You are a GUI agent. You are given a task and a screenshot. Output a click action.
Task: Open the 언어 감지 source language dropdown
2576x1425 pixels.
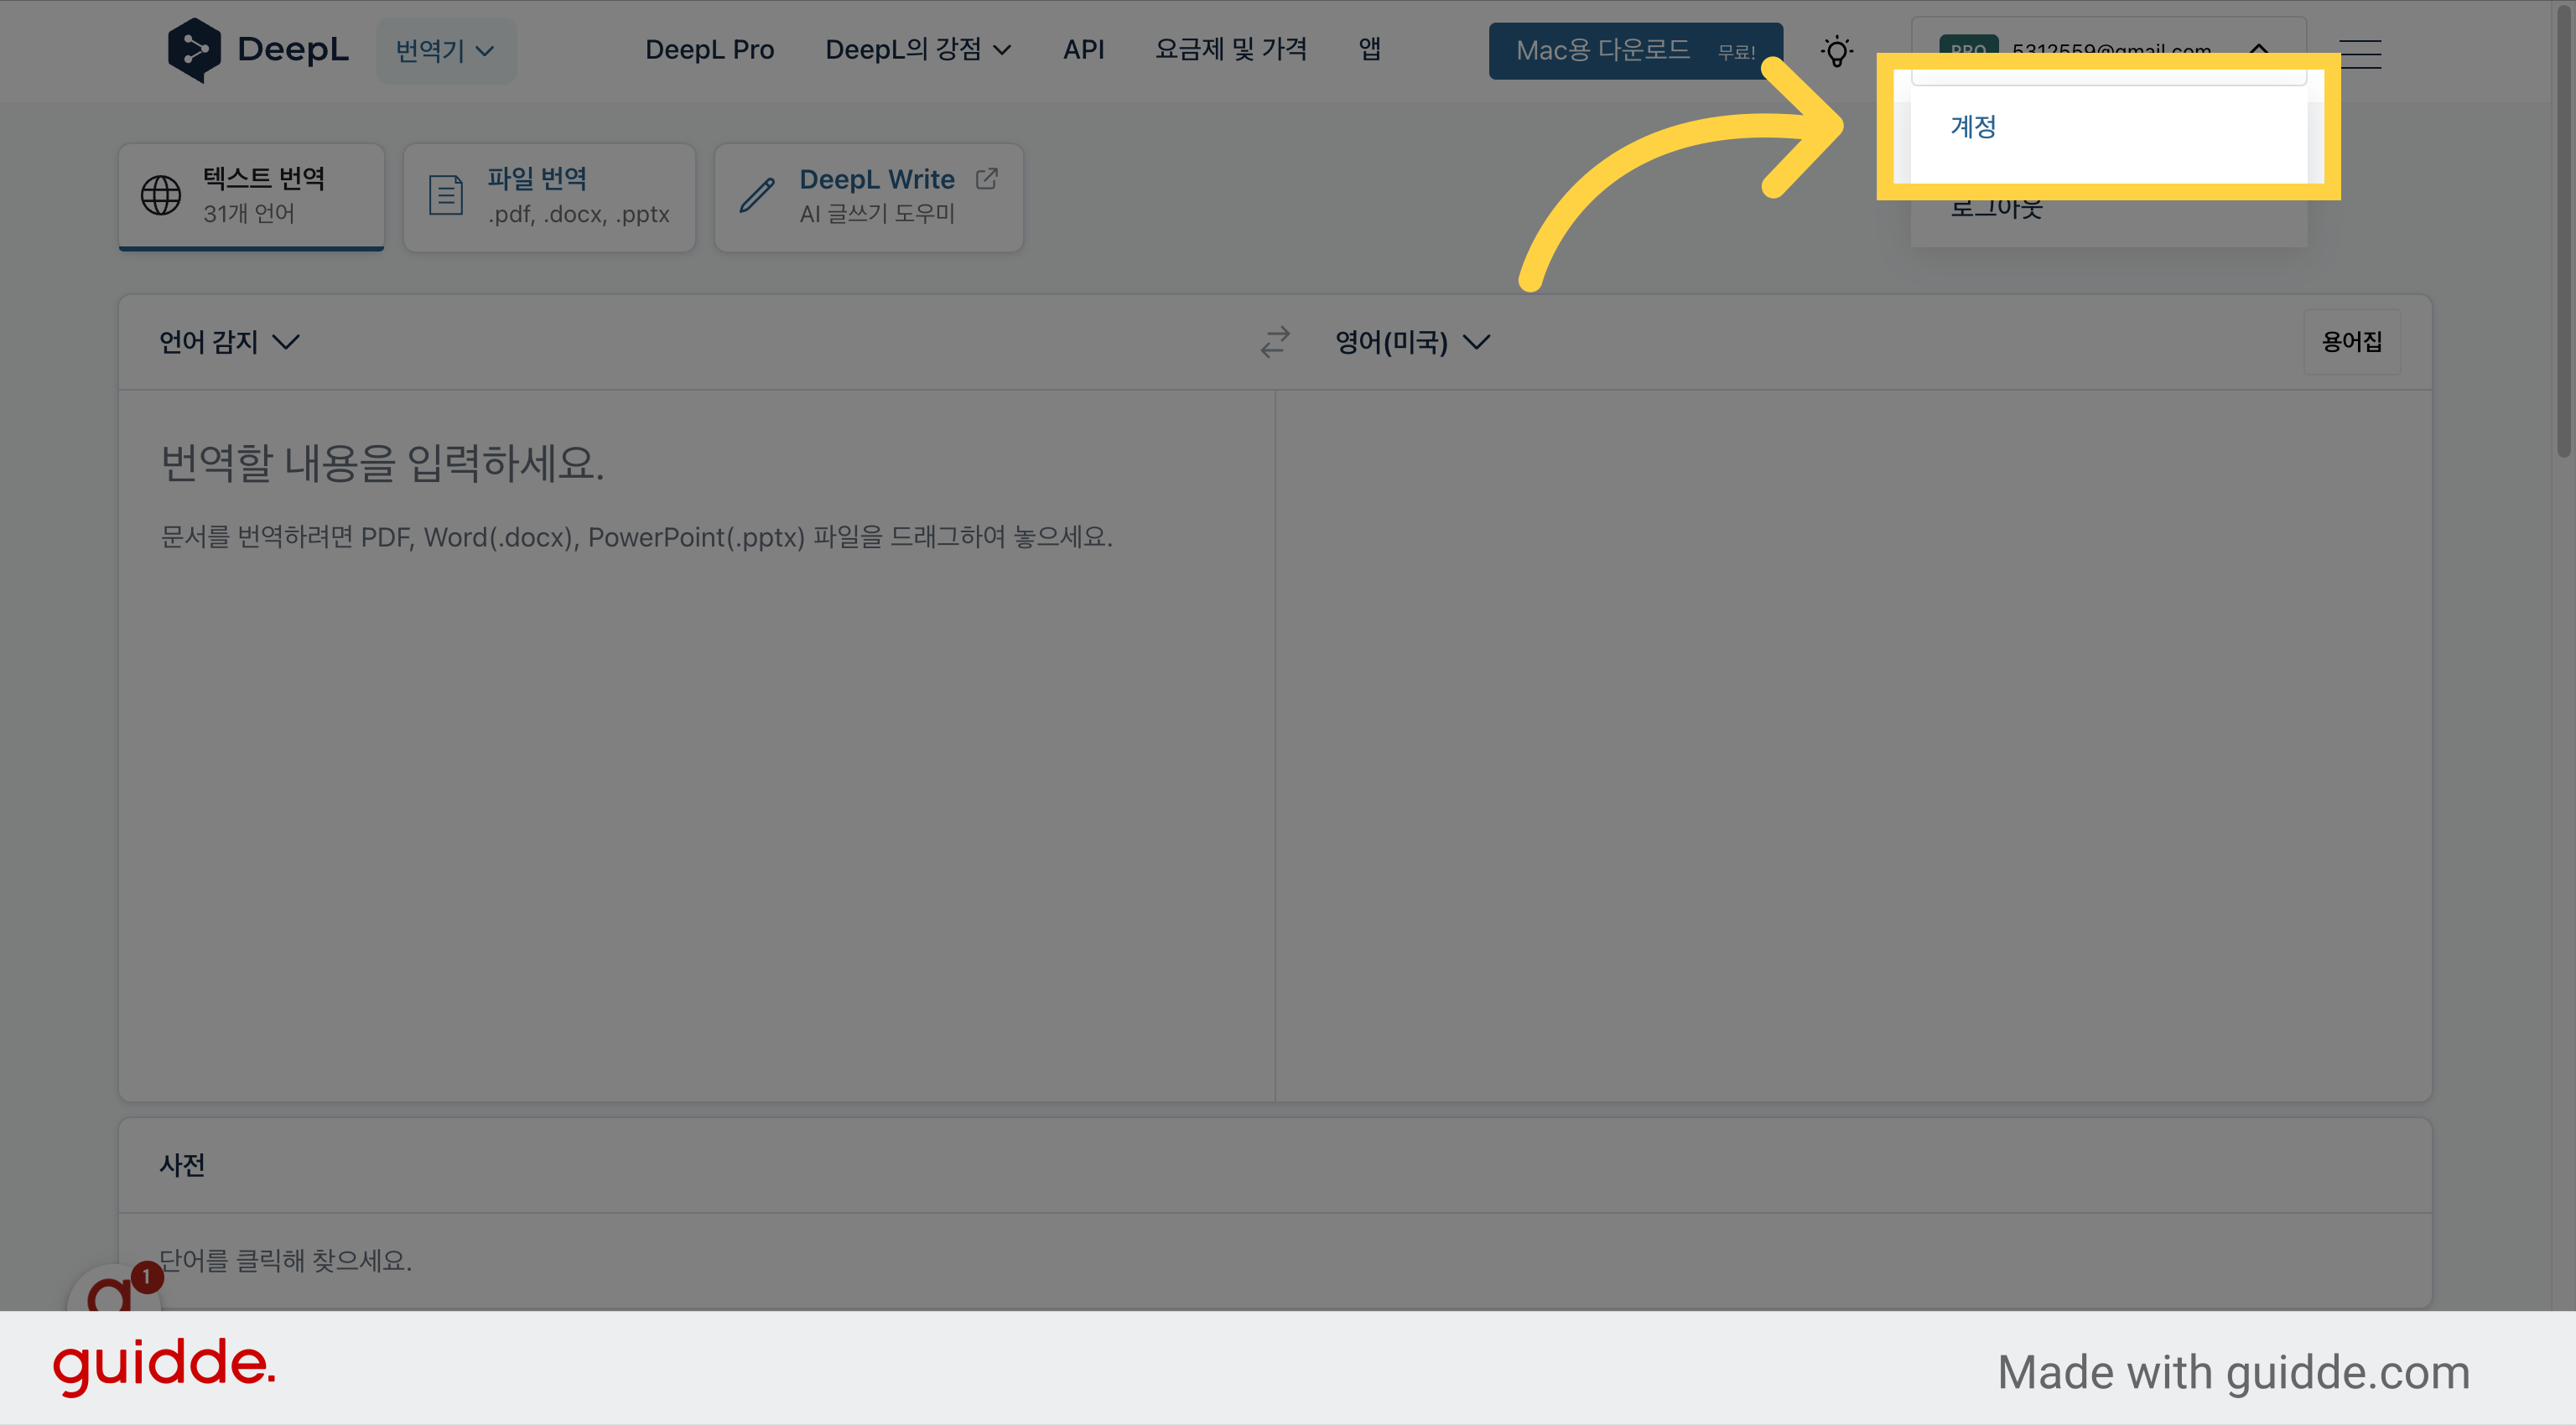[230, 342]
